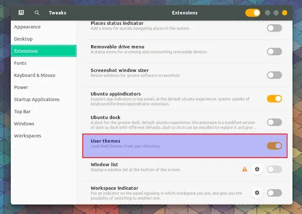Click the Ubuntu appindicators title text
Screen dimensions: 302x214
pos(116,94)
